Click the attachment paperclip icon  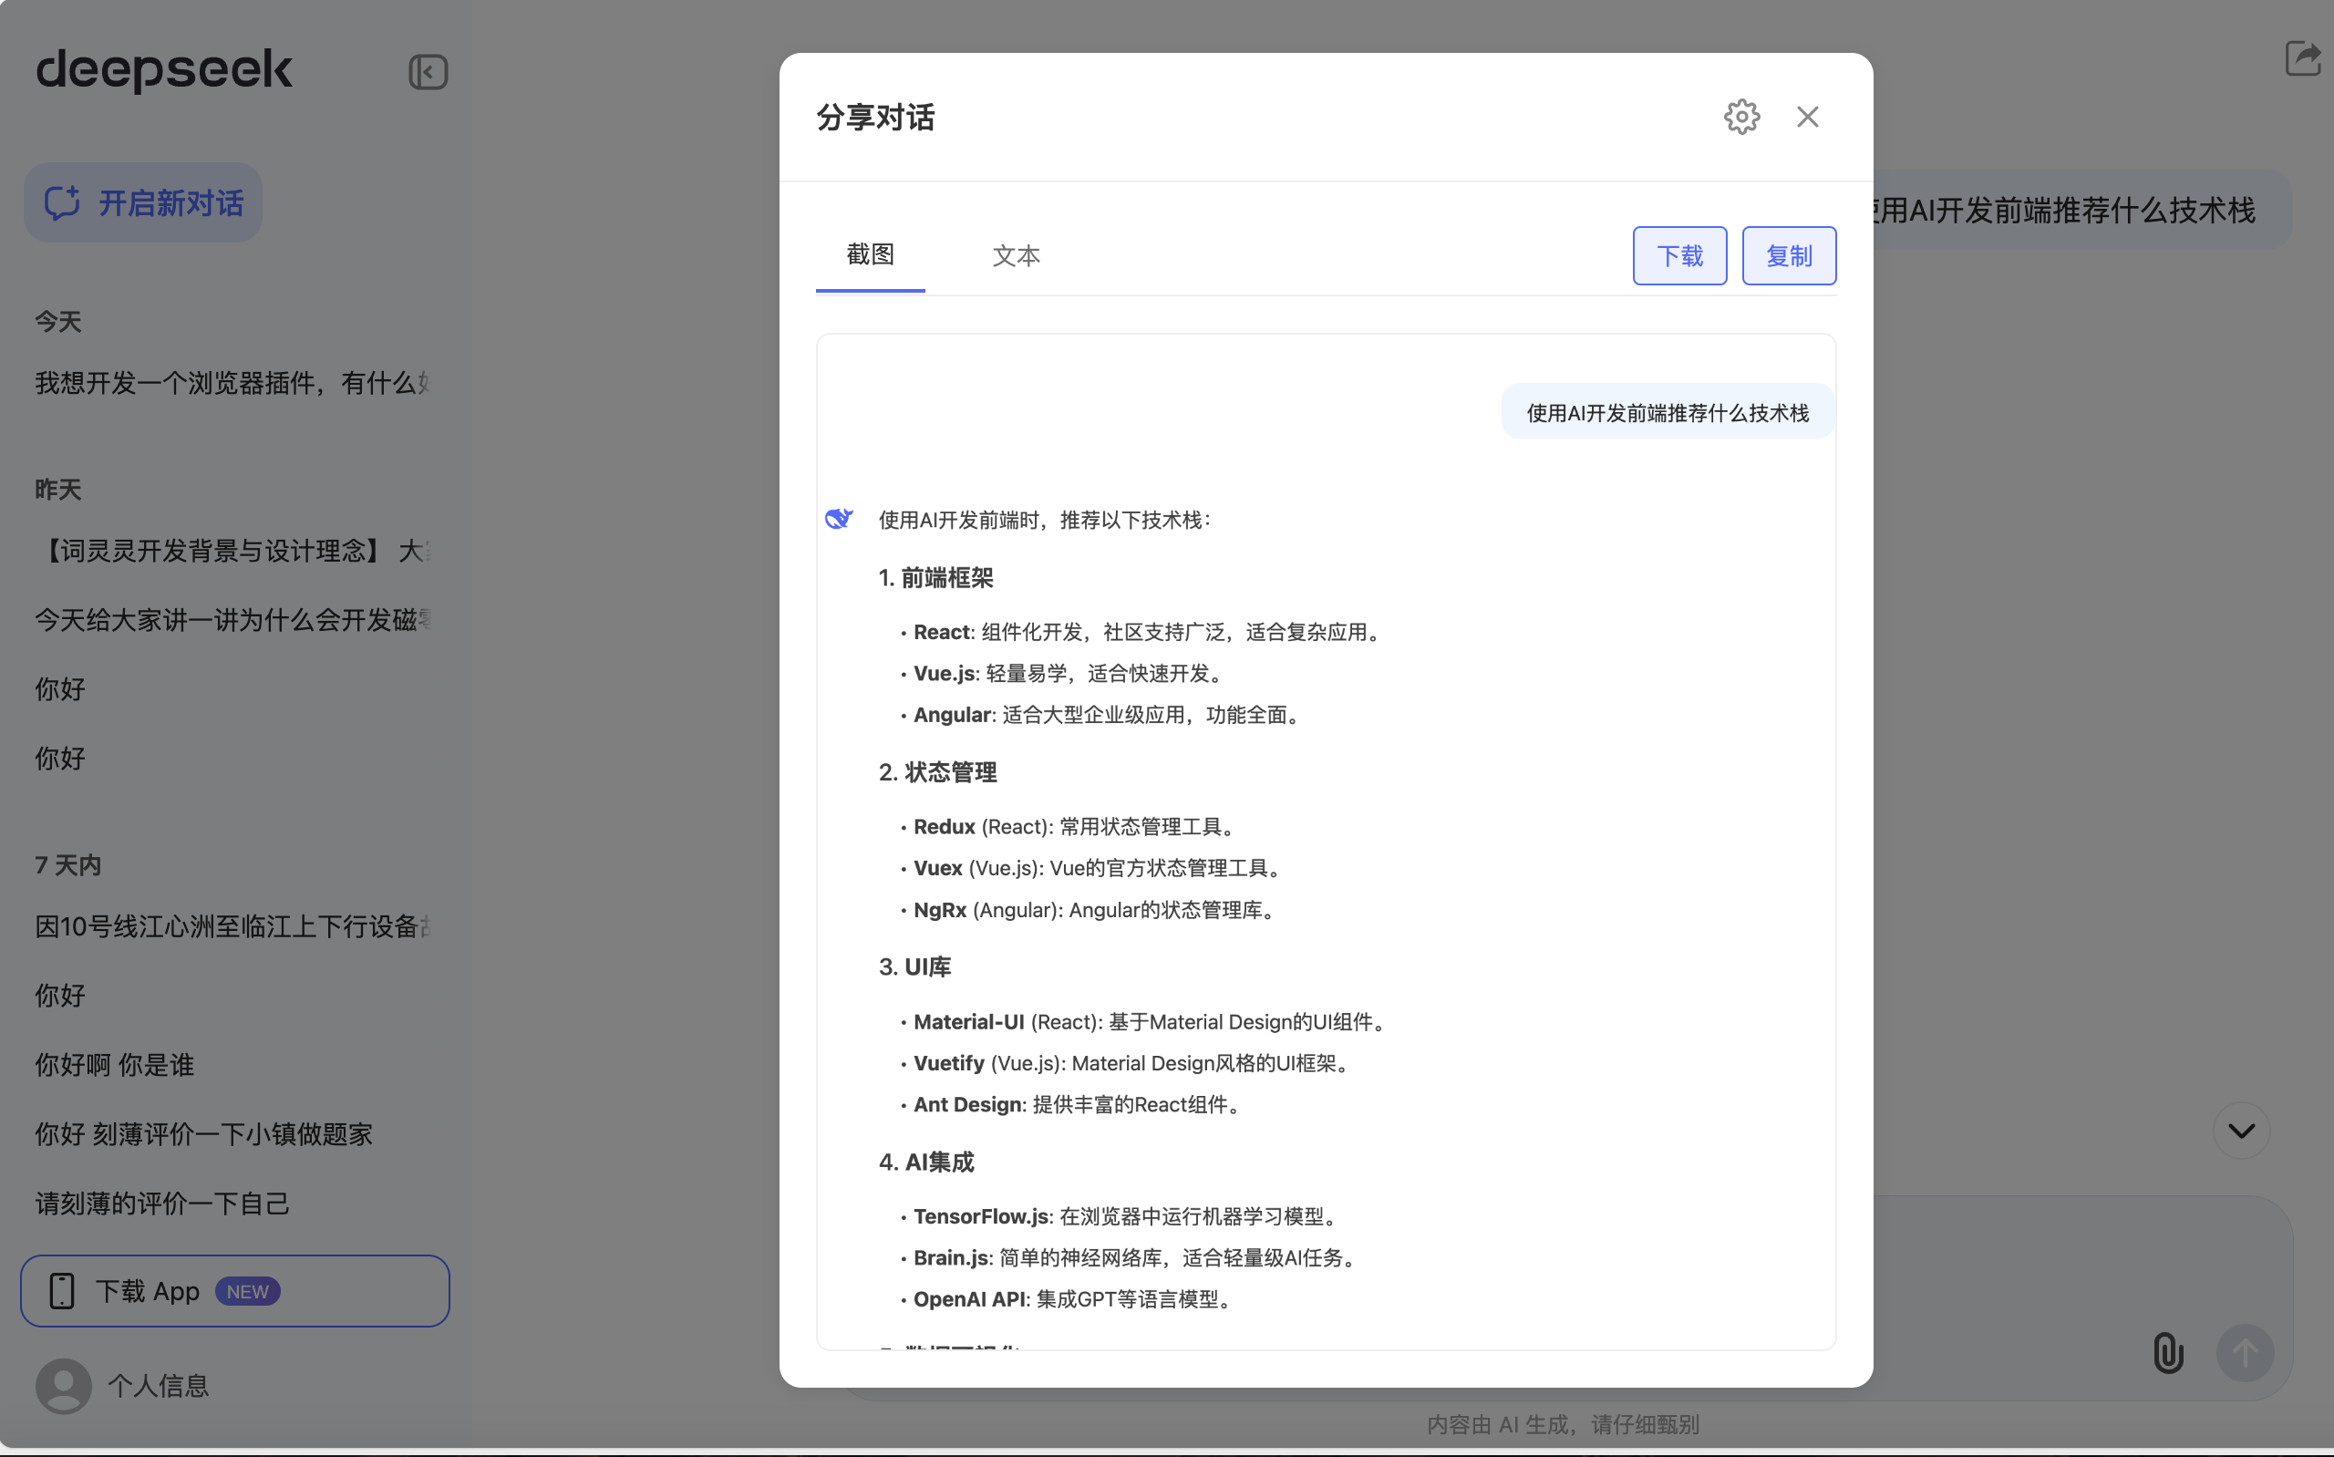(2167, 1353)
